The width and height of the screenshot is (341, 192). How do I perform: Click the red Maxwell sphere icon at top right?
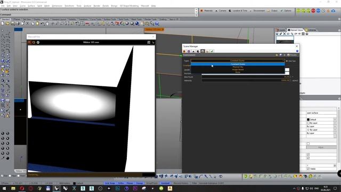[x=313, y=11]
